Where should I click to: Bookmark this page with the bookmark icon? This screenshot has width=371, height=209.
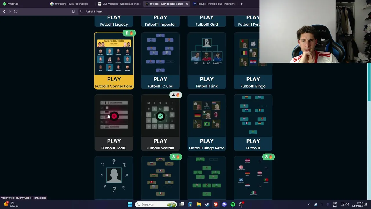click(74, 12)
